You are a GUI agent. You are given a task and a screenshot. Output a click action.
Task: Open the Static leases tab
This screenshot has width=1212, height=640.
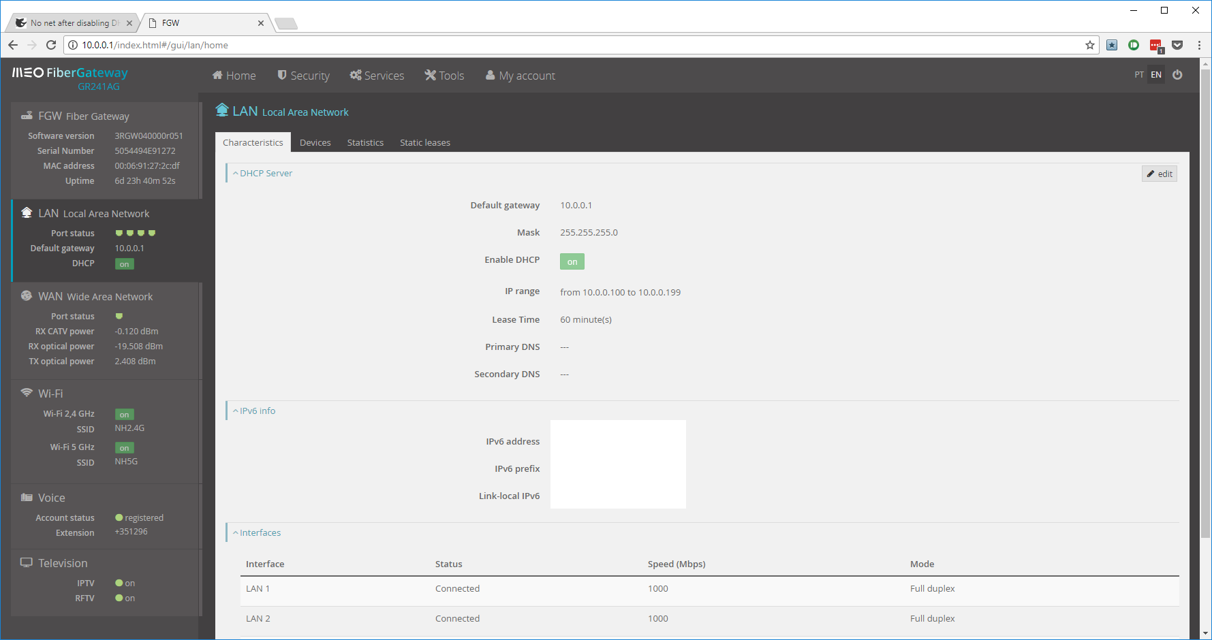pyautogui.click(x=424, y=142)
